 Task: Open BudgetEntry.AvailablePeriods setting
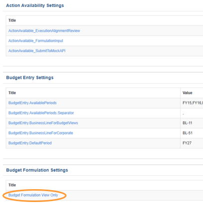point(32,103)
